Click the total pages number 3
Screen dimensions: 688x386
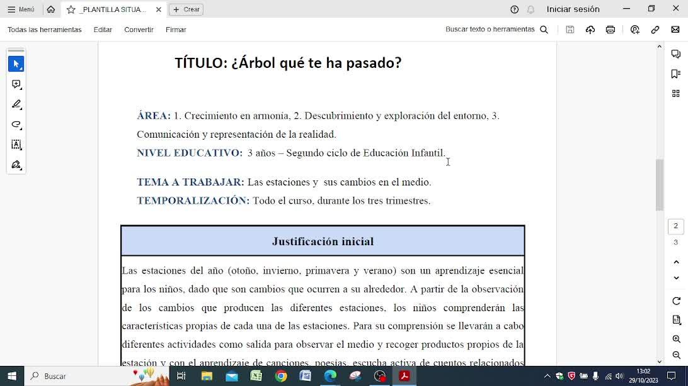pos(675,242)
